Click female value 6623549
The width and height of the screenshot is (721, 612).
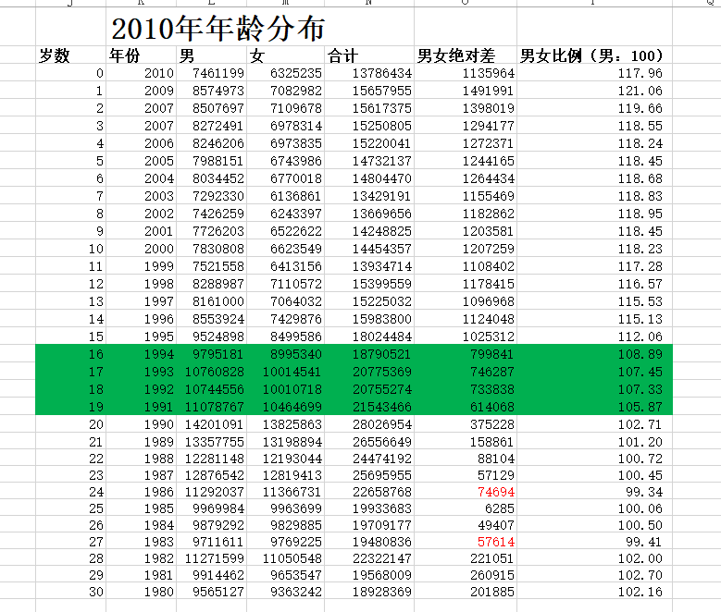[x=295, y=249]
